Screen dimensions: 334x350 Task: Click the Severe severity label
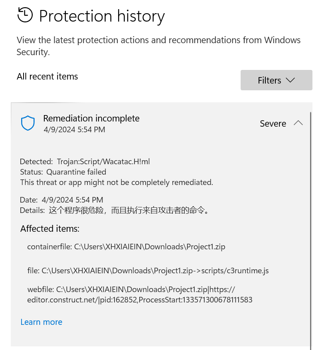[x=273, y=123]
